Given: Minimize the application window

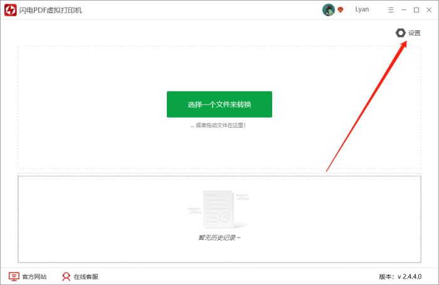Looking at the screenshot, I should (404, 10).
